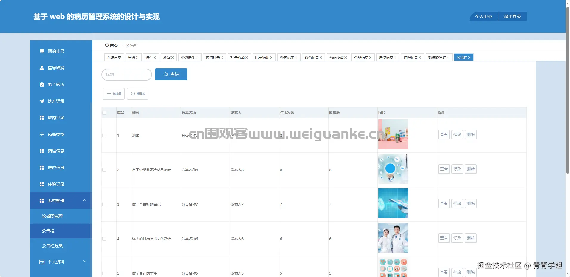This screenshot has width=570, height=277.
Task: Click the 电子病历 clipboard icon
Action: coord(42,84)
